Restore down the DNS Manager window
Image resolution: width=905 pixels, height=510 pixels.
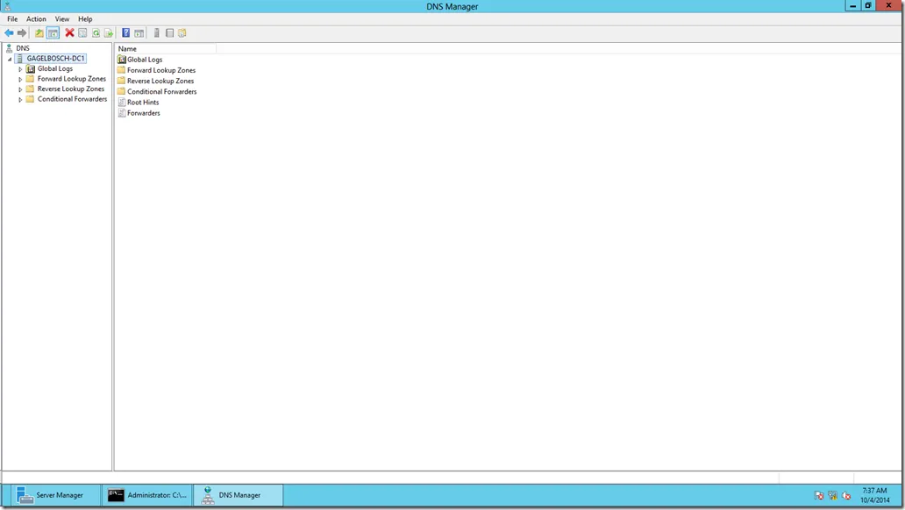click(867, 6)
